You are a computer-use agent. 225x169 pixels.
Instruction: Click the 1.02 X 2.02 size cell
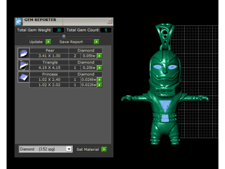(x=49, y=85)
